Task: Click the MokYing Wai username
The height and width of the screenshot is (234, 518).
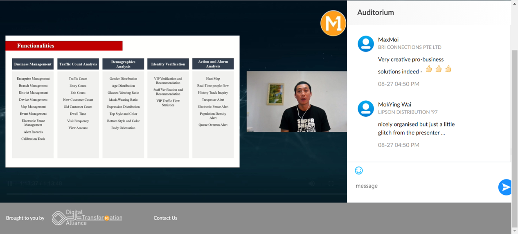Action: tap(394, 104)
